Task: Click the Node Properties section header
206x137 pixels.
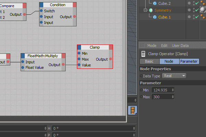Action: click(173, 69)
